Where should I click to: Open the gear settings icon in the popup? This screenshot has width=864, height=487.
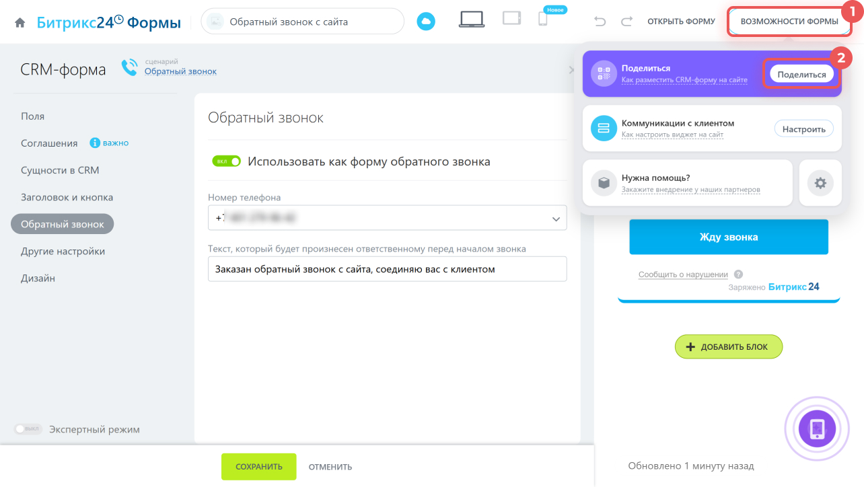point(820,183)
